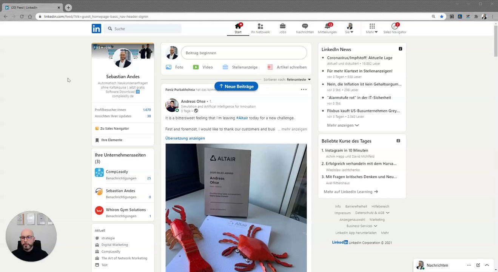Bookmark this page with the star icon
The width and height of the screenshot is (498, 272).
tap(442, 17)
